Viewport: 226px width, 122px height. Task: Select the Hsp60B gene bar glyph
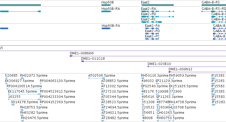[x=106, y=5]
